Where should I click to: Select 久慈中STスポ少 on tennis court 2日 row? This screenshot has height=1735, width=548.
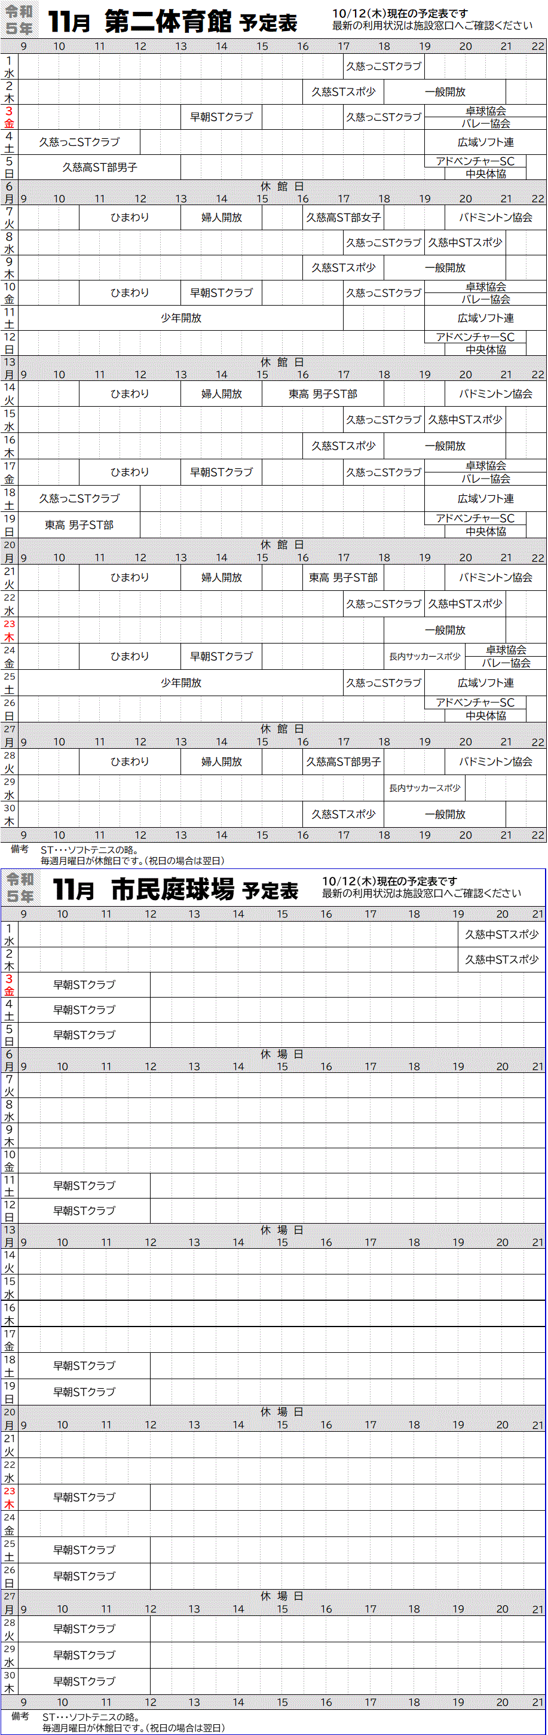coord(501,960)
